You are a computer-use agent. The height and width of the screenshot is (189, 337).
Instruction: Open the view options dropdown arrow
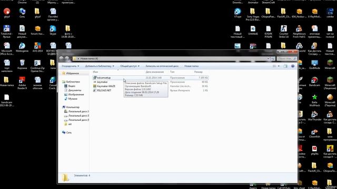[x=279, y=66]
